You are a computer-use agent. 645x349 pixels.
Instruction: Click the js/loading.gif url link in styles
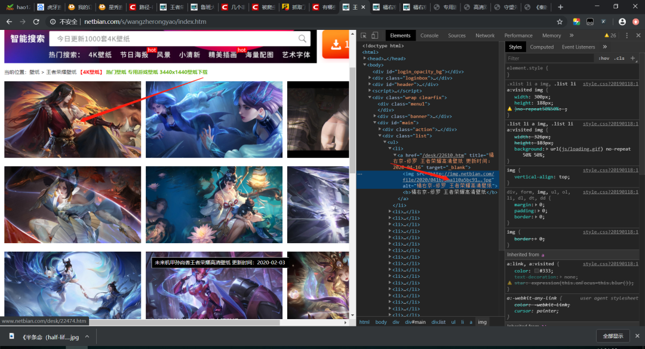(579, 149)
